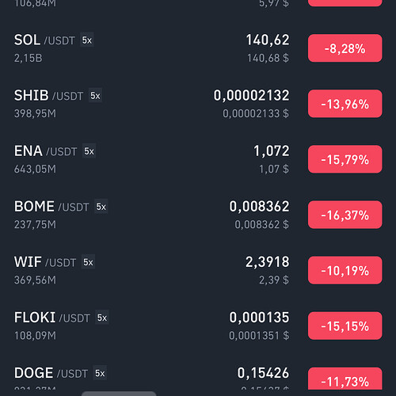Tap the 5x badge beside BOME

pos(101,207)
